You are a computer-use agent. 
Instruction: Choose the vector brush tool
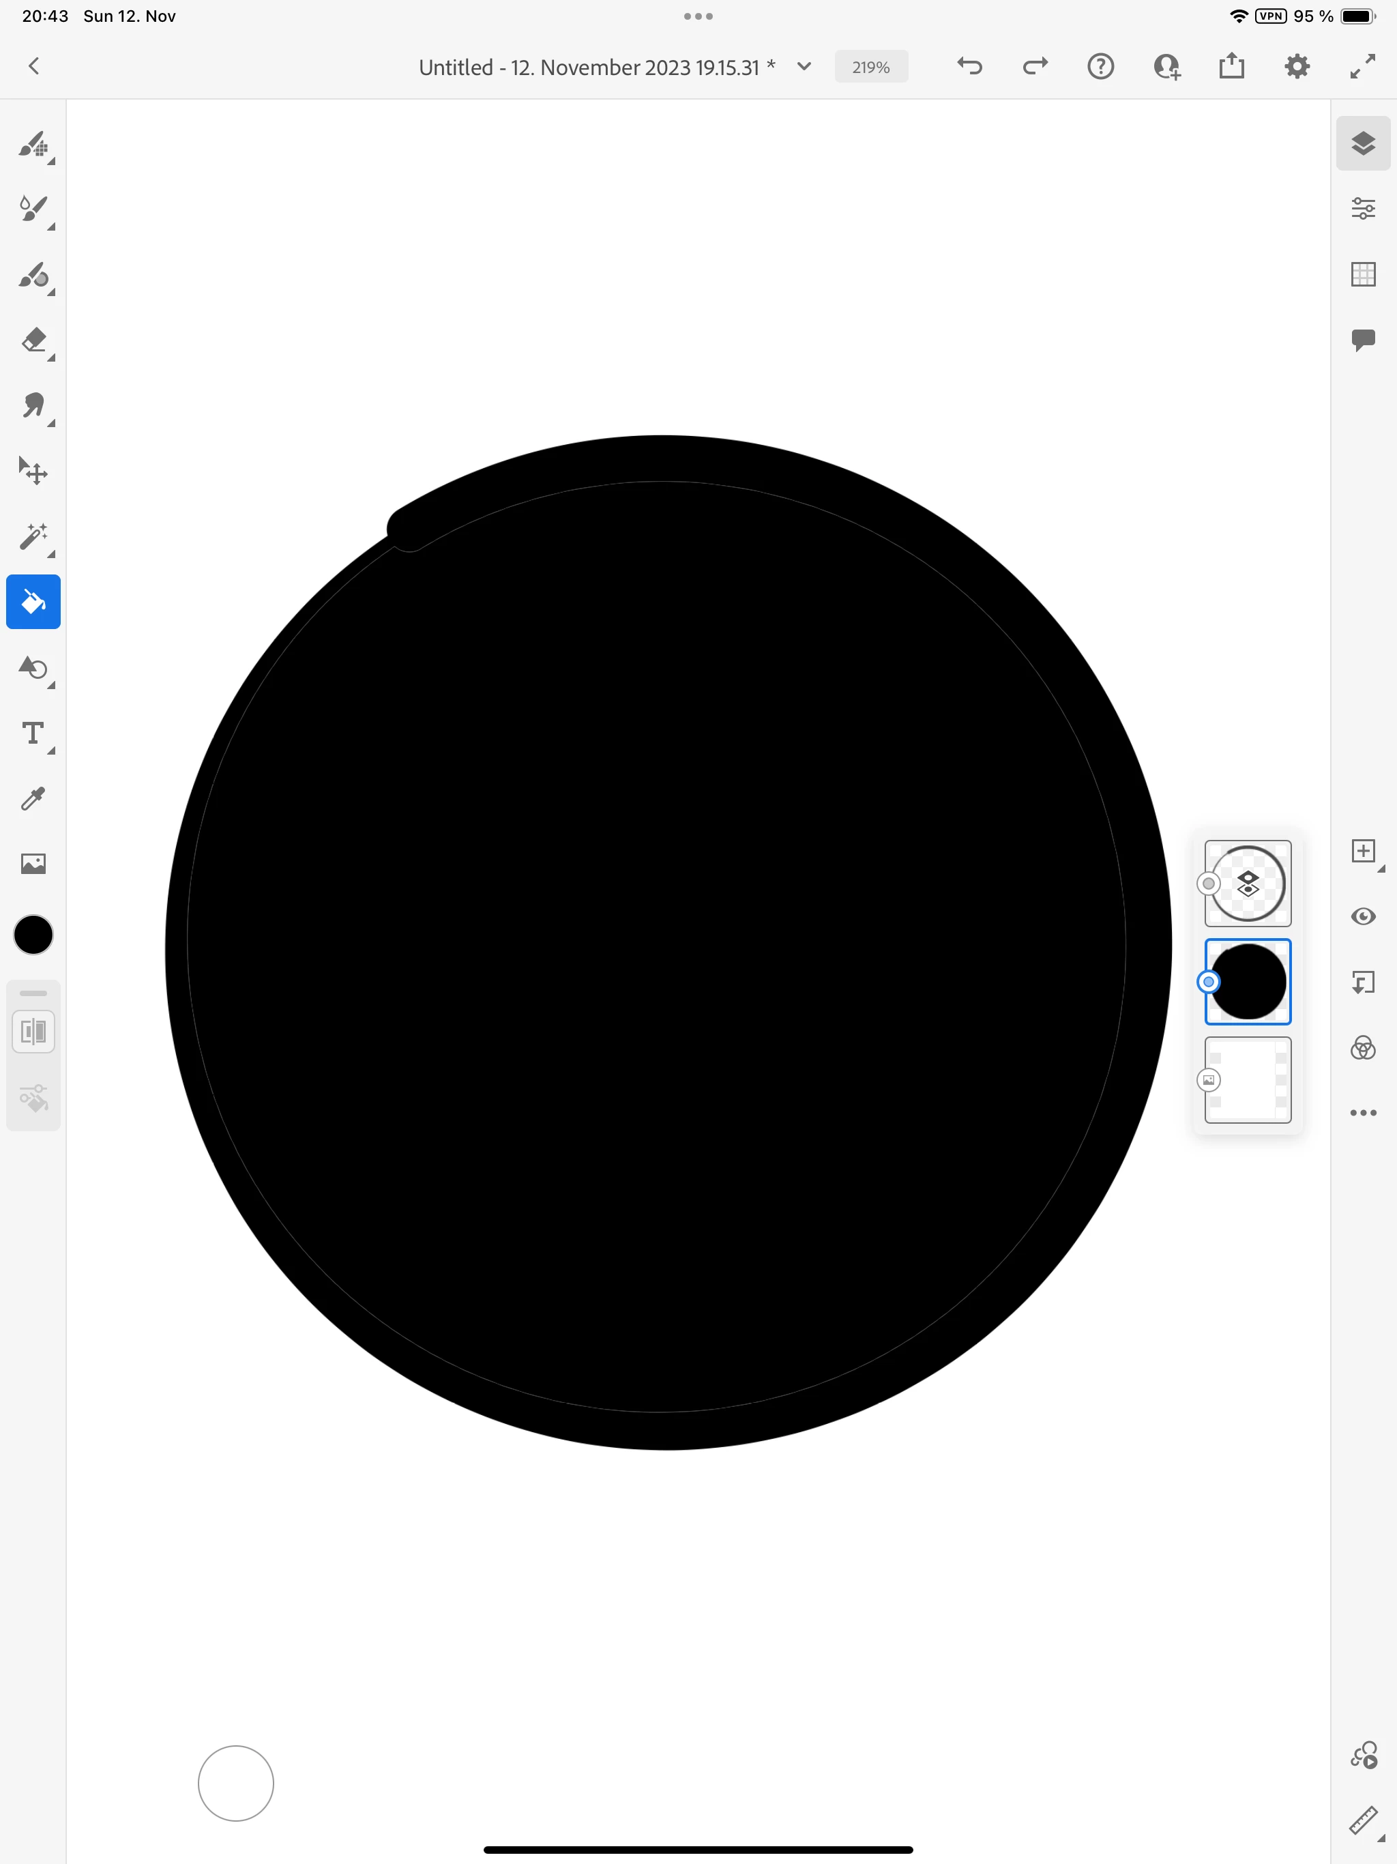pos(33,275)
